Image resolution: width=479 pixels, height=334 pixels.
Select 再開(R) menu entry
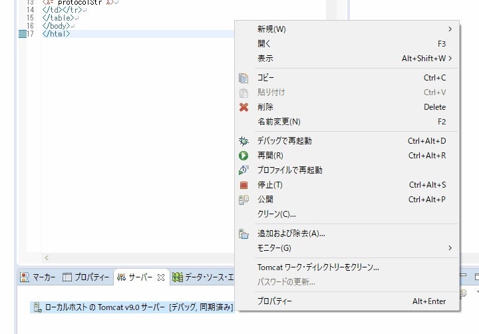pos(348,156)
